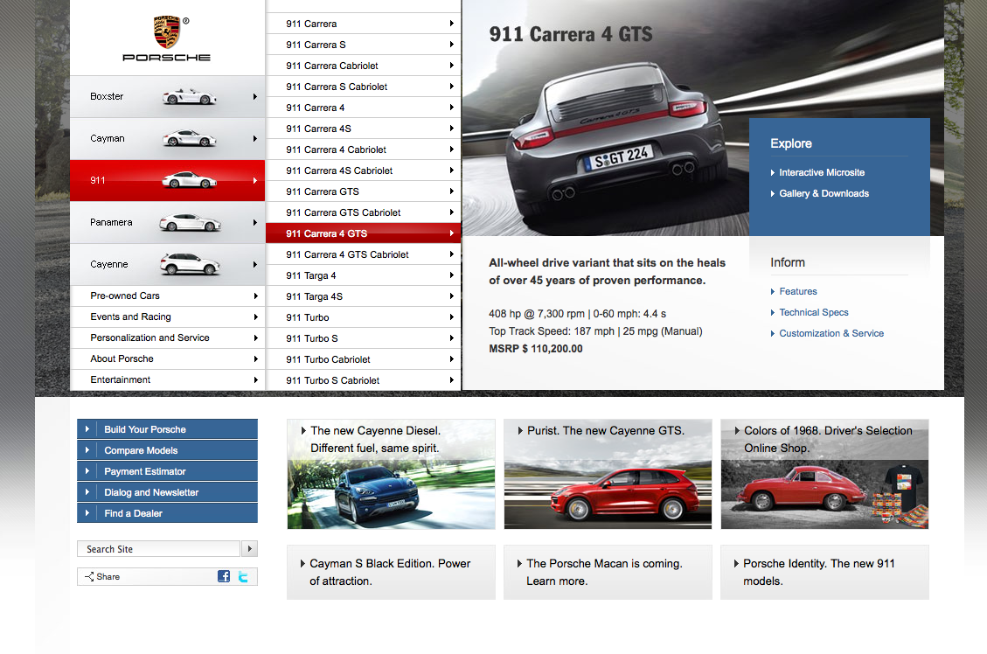Expand the Panamera submenu arrow
987x654 pixels.
(255, 222)
